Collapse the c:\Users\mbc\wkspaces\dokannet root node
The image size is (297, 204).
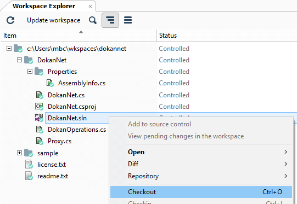9,49
